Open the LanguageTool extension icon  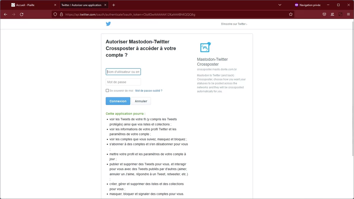click(332, 14)
